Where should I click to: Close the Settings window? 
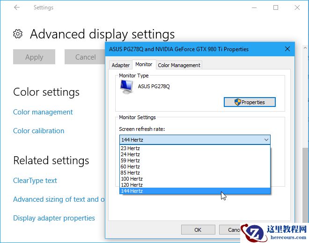pyautogui.click(x=297, y=8)
